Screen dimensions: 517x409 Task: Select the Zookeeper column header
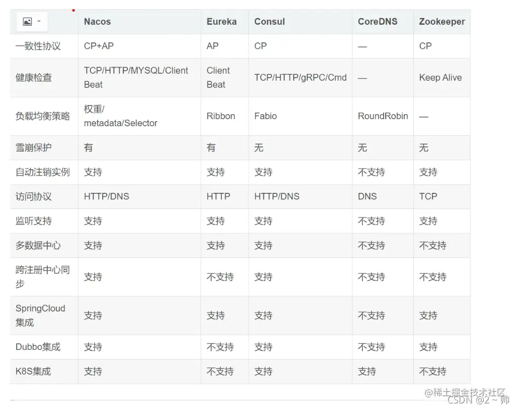[442, 22]
